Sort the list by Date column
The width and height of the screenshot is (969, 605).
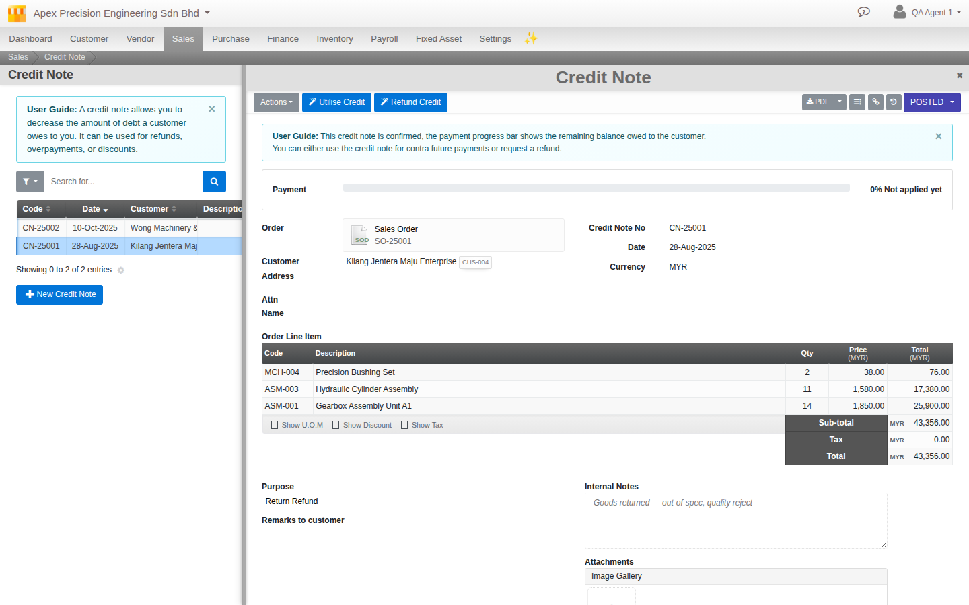point(95,209)
